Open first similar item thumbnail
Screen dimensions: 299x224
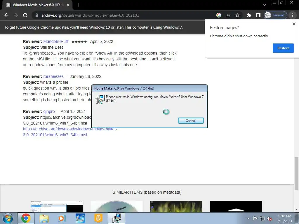57,206
